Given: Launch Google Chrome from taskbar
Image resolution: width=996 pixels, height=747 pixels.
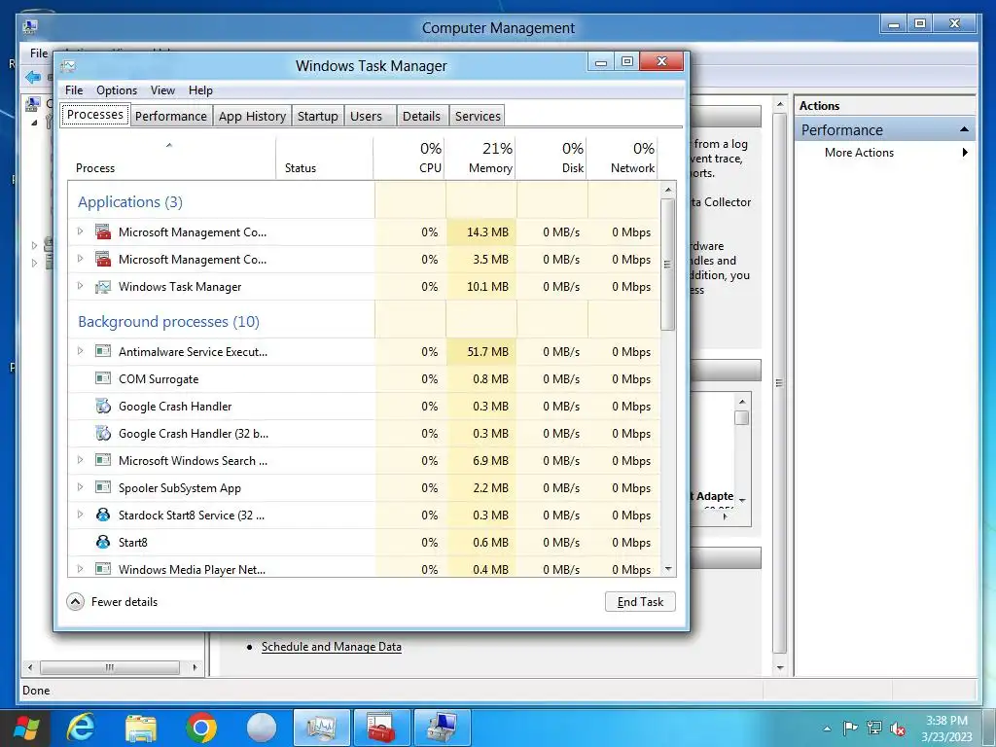Looking at the screenshot, I should click(201, 728).
